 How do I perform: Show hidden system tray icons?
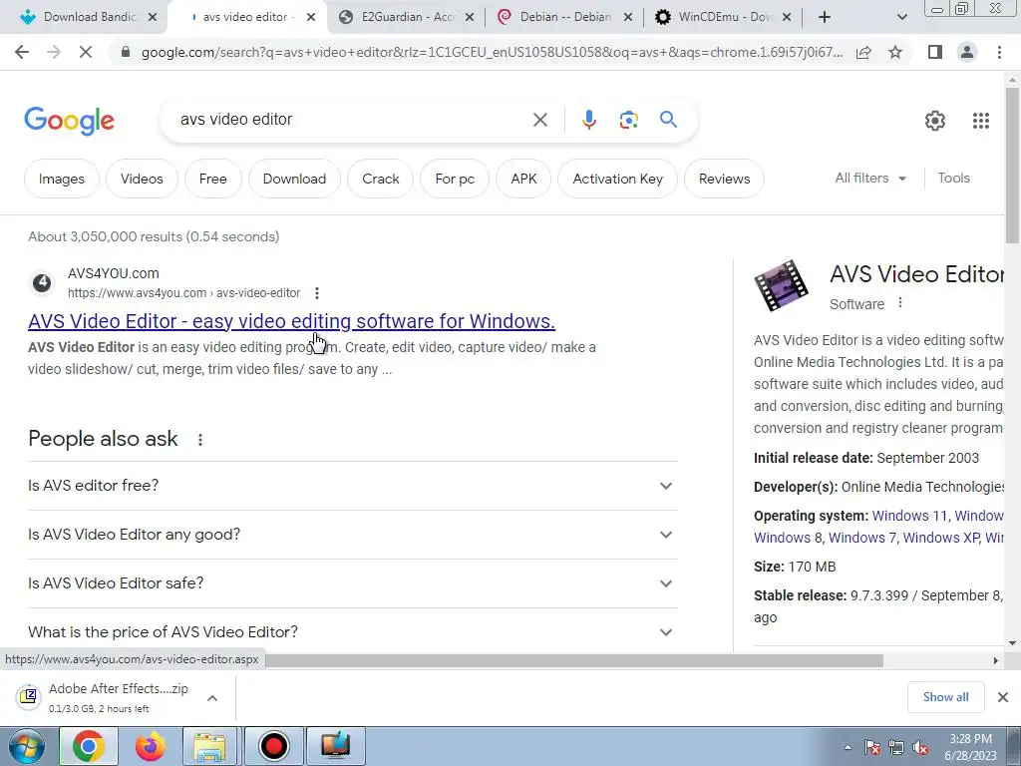click(848, 748)
